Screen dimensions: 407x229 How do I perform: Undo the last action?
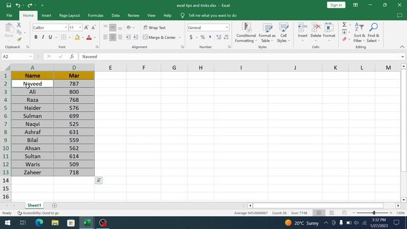[18, 5]
